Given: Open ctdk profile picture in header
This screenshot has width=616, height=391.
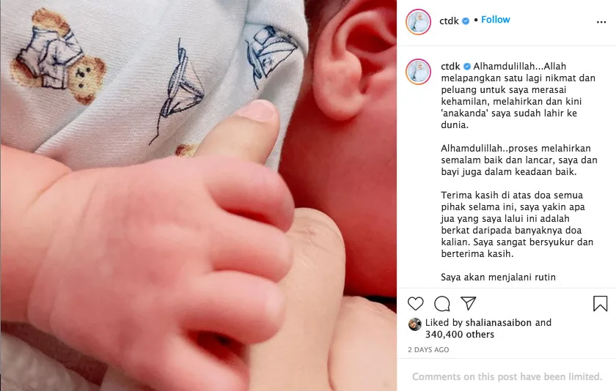Looking at the screenshot, I should pos(418,22).
